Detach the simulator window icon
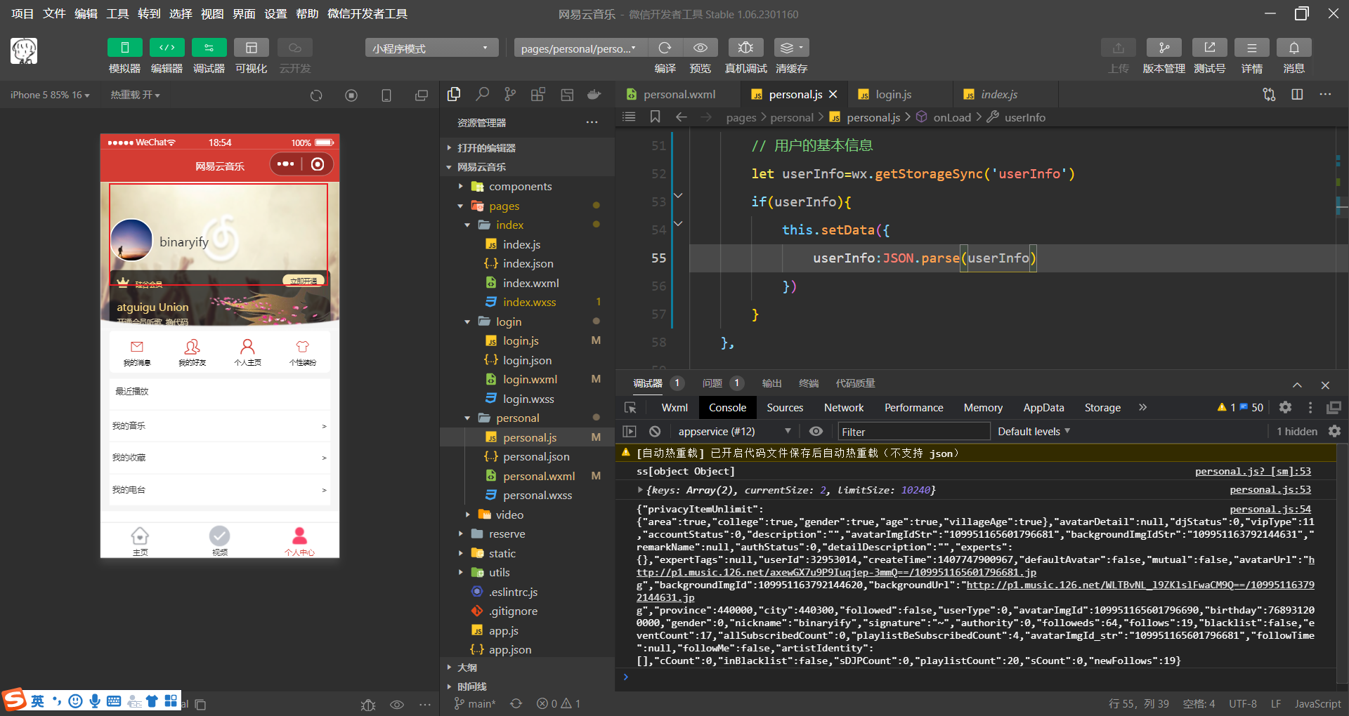Image resolution: width=1349 pixels, height=716 pixels. click(x=422, y=95)
